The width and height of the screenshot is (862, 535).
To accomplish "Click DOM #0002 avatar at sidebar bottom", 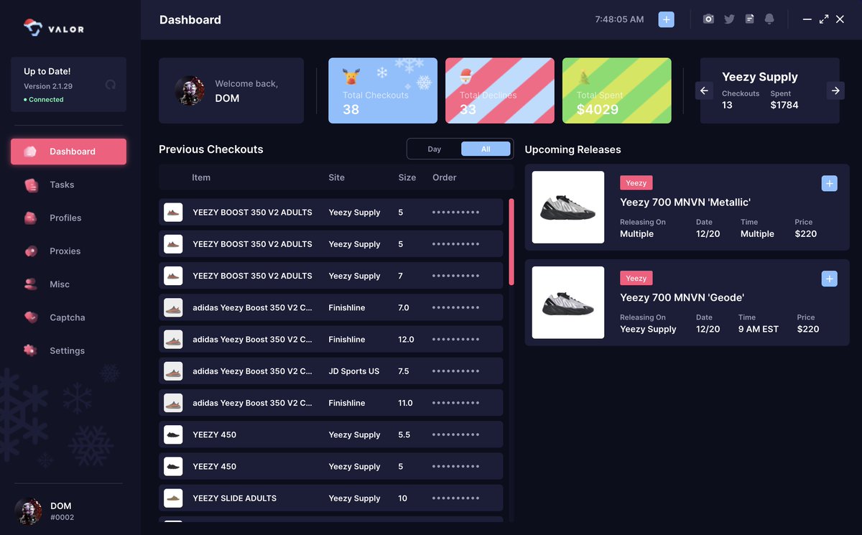I will tap(28, 511).
